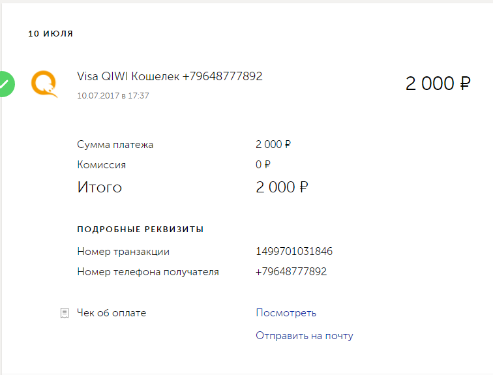Select the Visa QIWI Кошелек payment title

[170, 76]
